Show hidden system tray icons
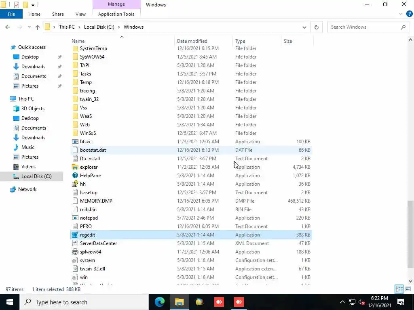 [x=342, y=302]
